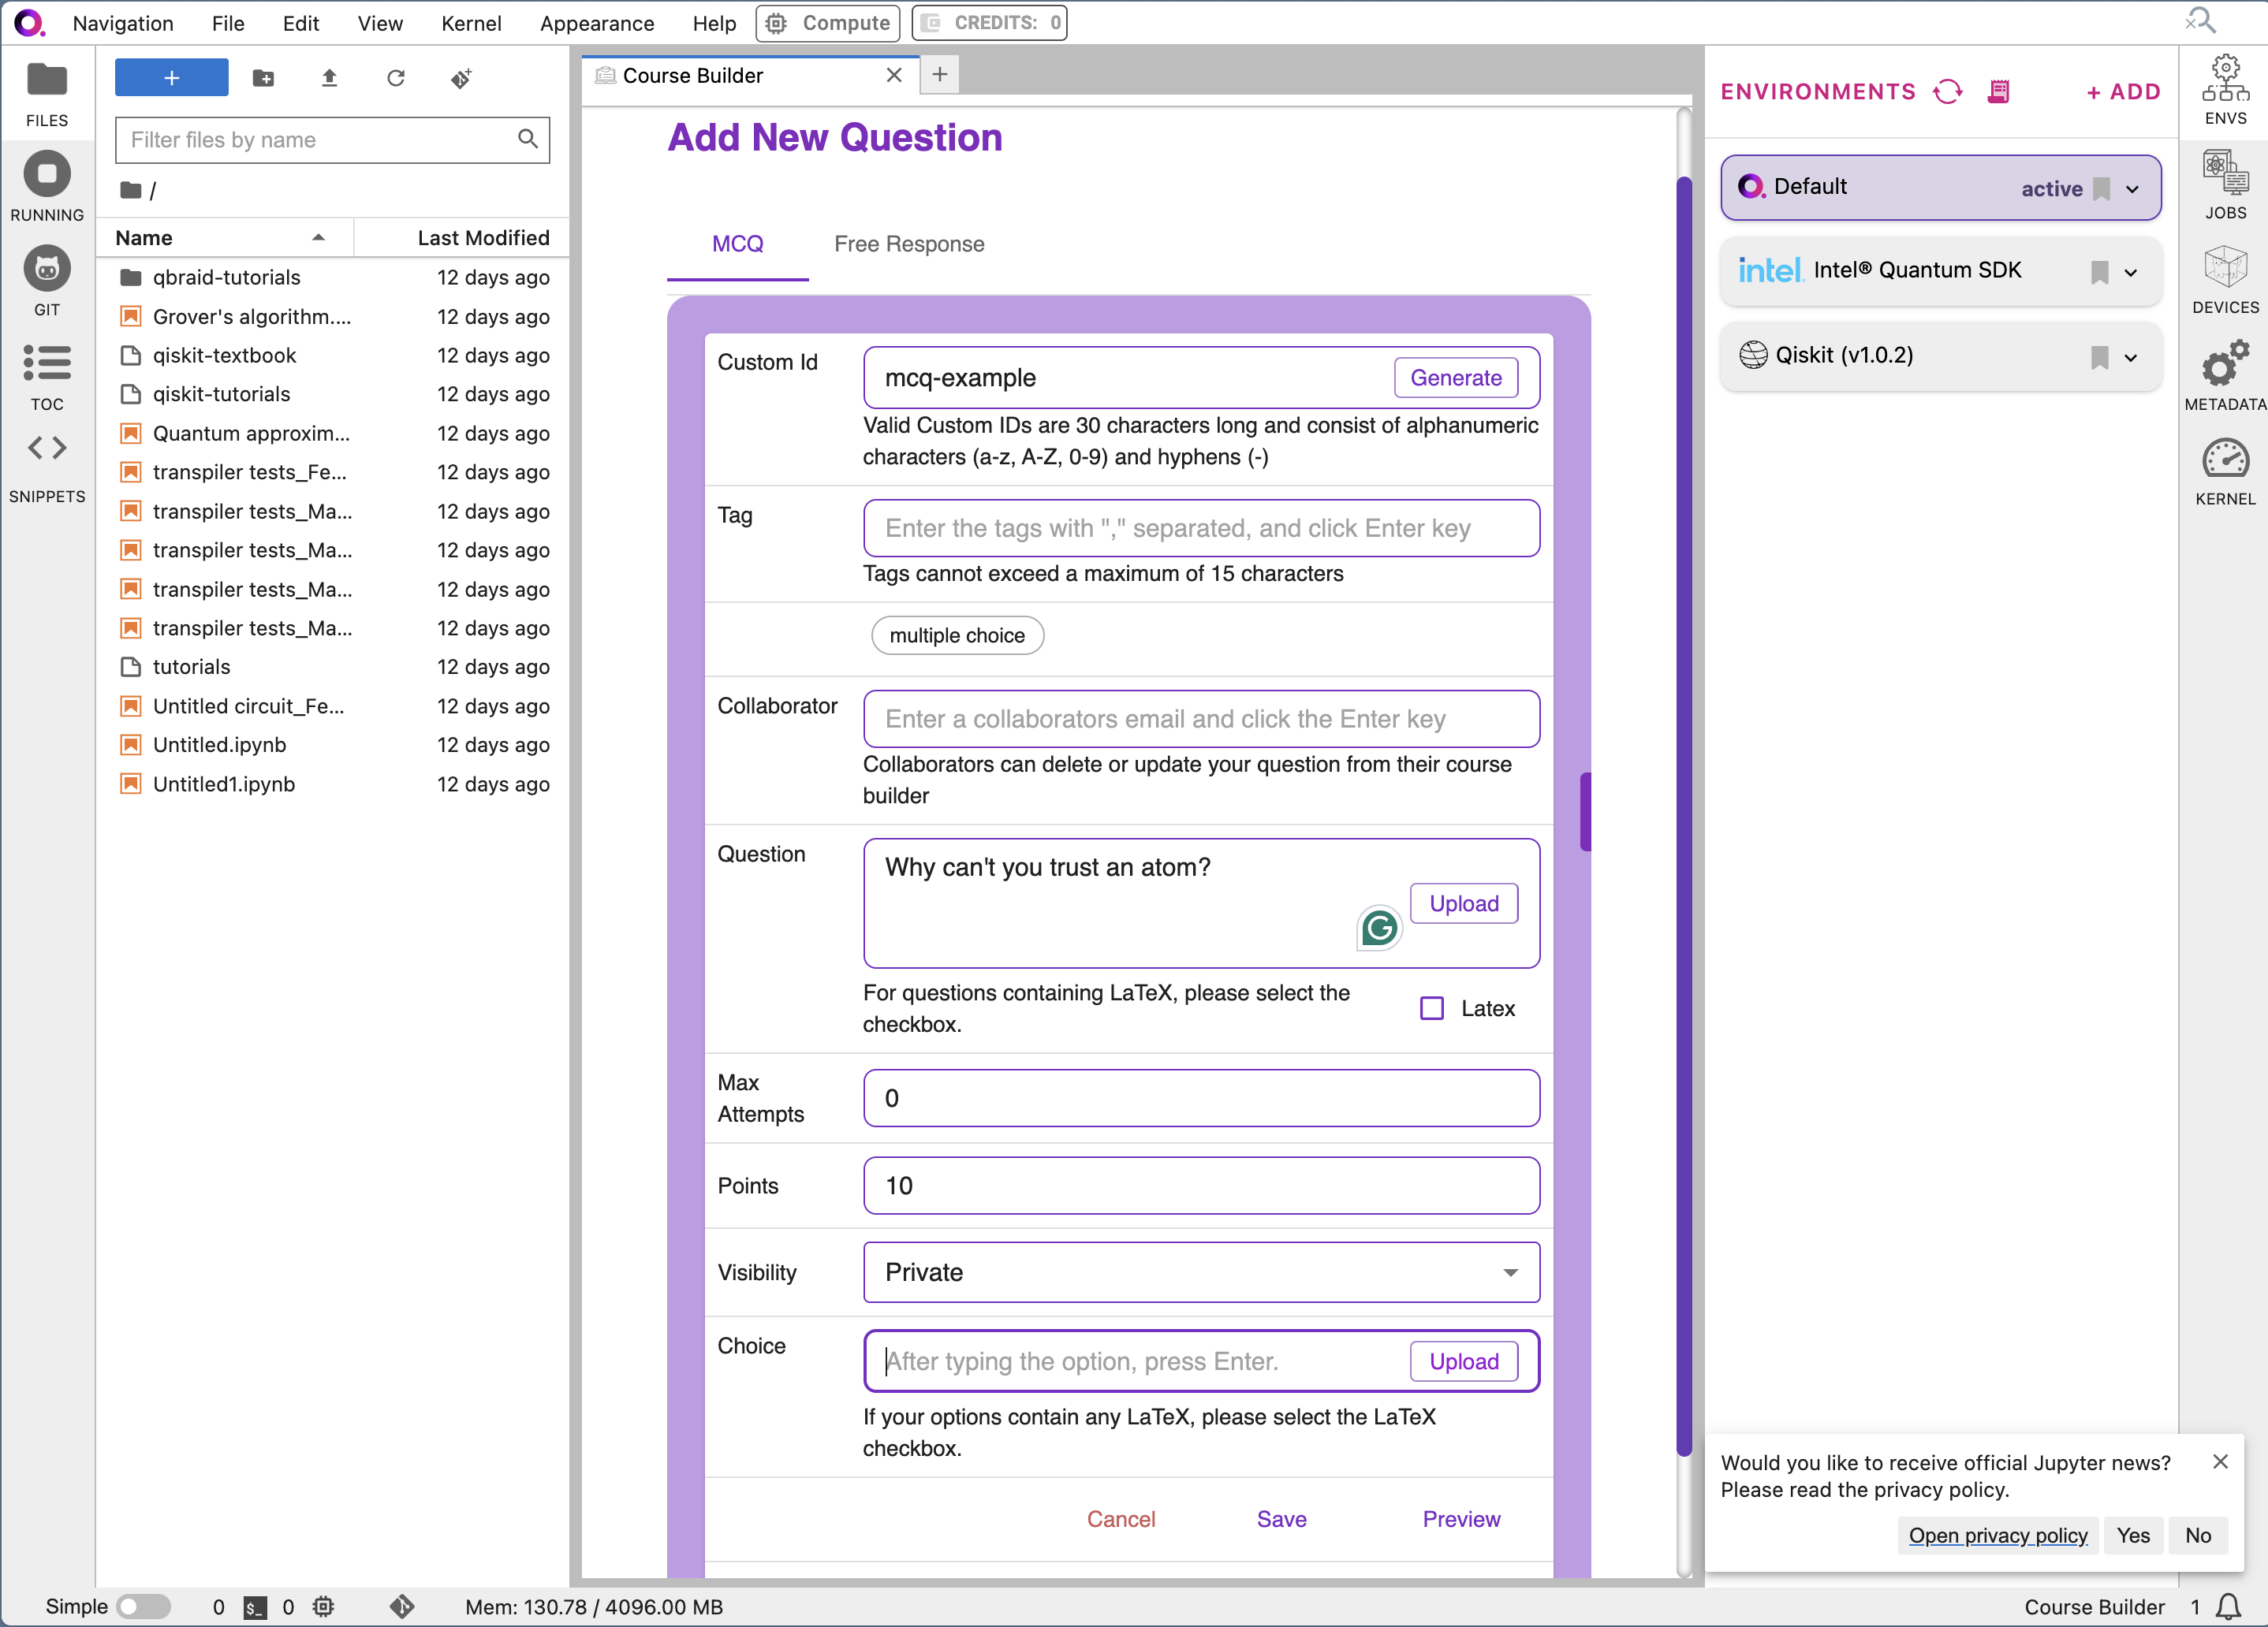Viewport: 2268px width, 1627px height.
Task: Close the Course Builder tab
Action: click(x=894, y=75)
